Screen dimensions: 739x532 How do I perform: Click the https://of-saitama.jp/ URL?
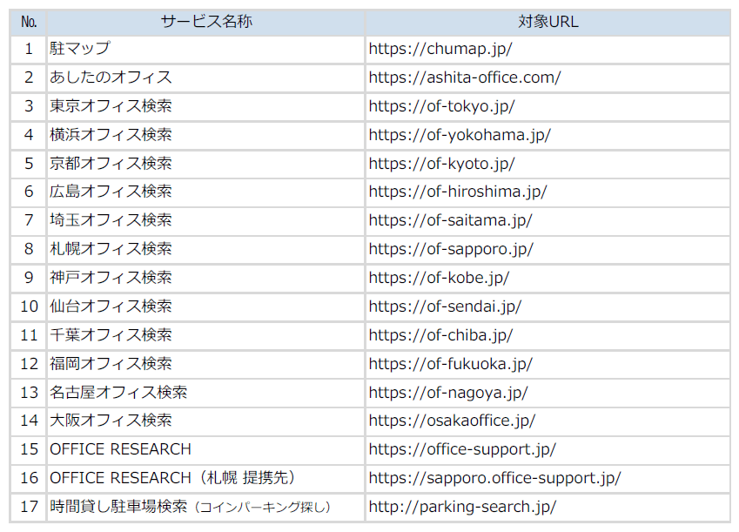click(450, 221)
